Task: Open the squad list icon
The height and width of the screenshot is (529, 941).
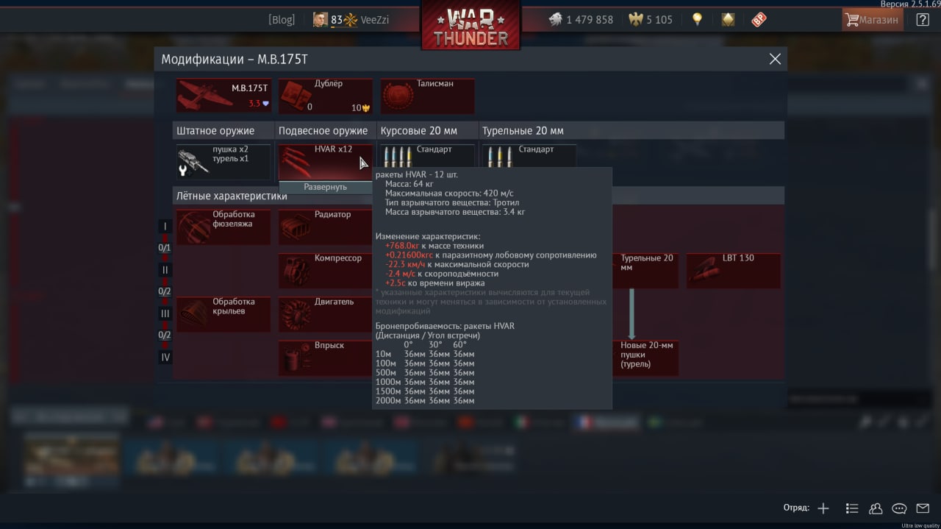Action: click(x=851, y=508)
